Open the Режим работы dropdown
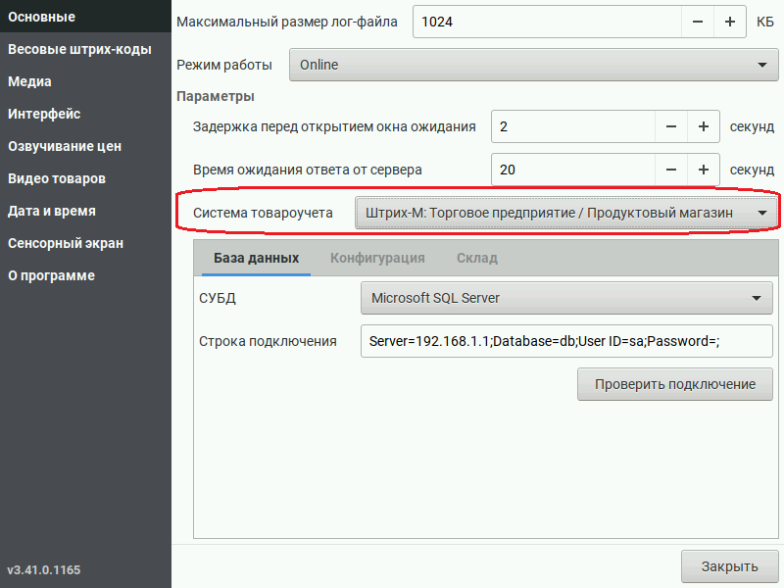Screen dimensions: 784x588 click(533, 65)
